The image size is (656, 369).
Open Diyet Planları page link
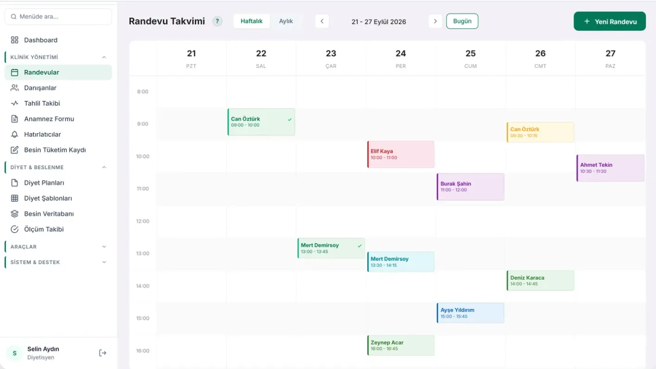coord(58,183)
